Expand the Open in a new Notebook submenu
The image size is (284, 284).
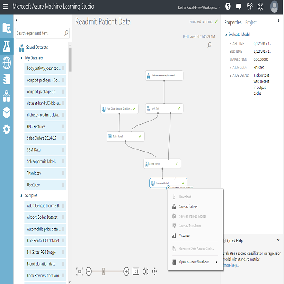pyautogui.click(x=216, y=262)
